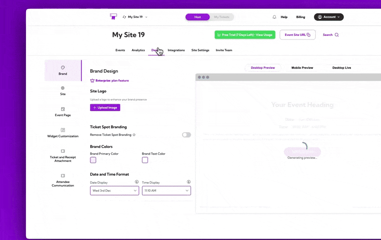Viewport: 381px width, 240px height.
Task: Click the Upload Image button
Action: click(105, 107)
